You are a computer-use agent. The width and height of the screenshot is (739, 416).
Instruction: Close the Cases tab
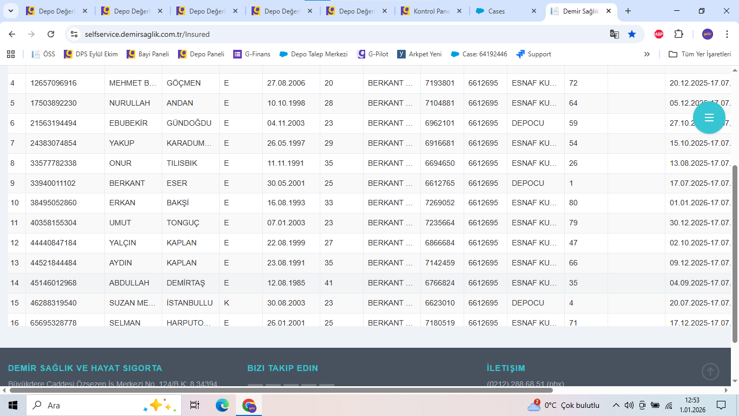click(534, 11)
